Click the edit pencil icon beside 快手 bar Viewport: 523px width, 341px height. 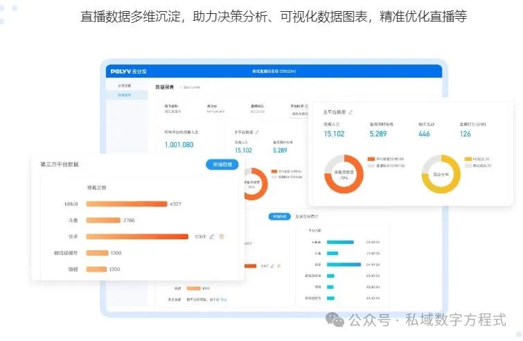(x=212, y=236)
